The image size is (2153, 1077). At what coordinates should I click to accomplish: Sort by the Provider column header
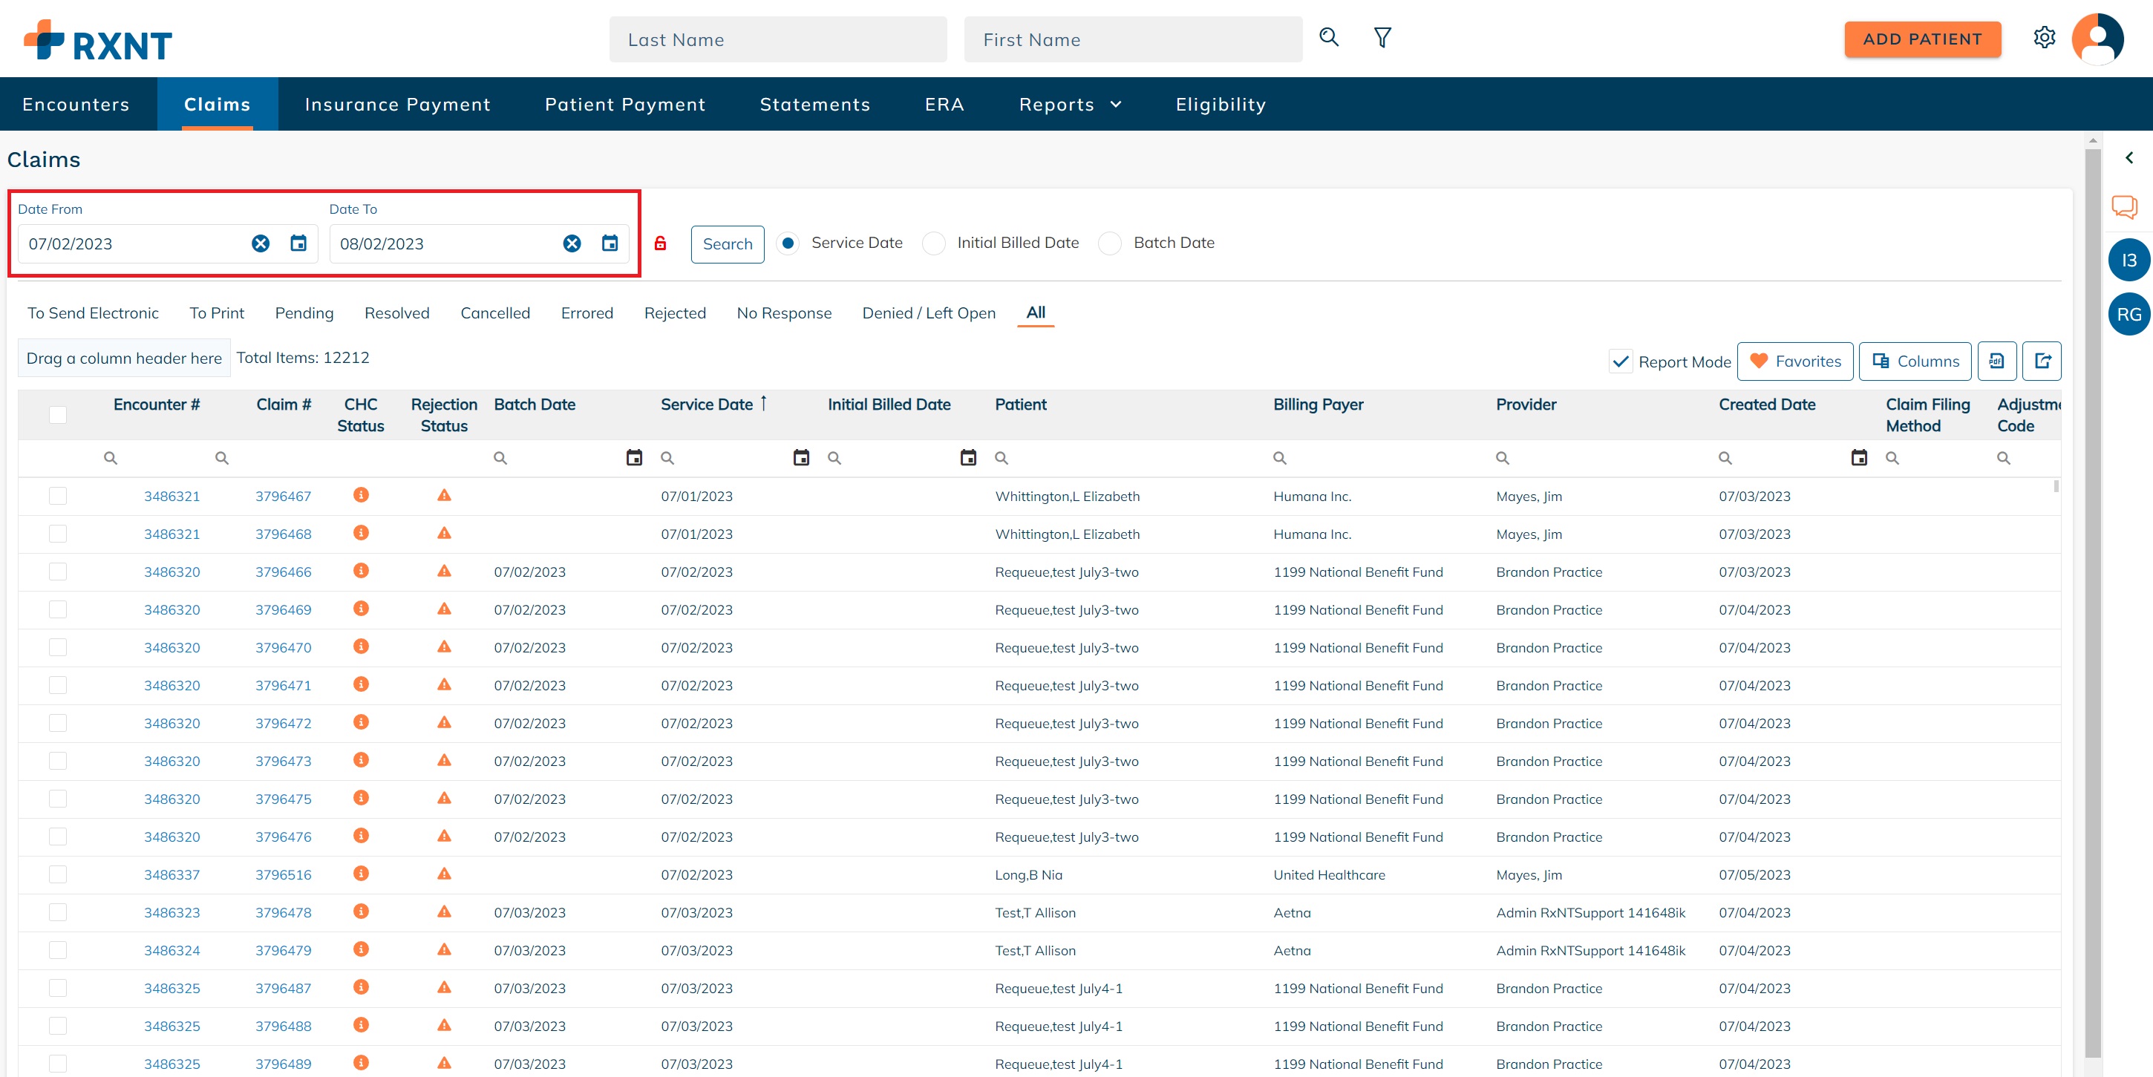point(1526,405)
